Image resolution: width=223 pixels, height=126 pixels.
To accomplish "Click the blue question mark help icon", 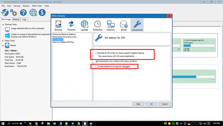I will click(23, 12).
